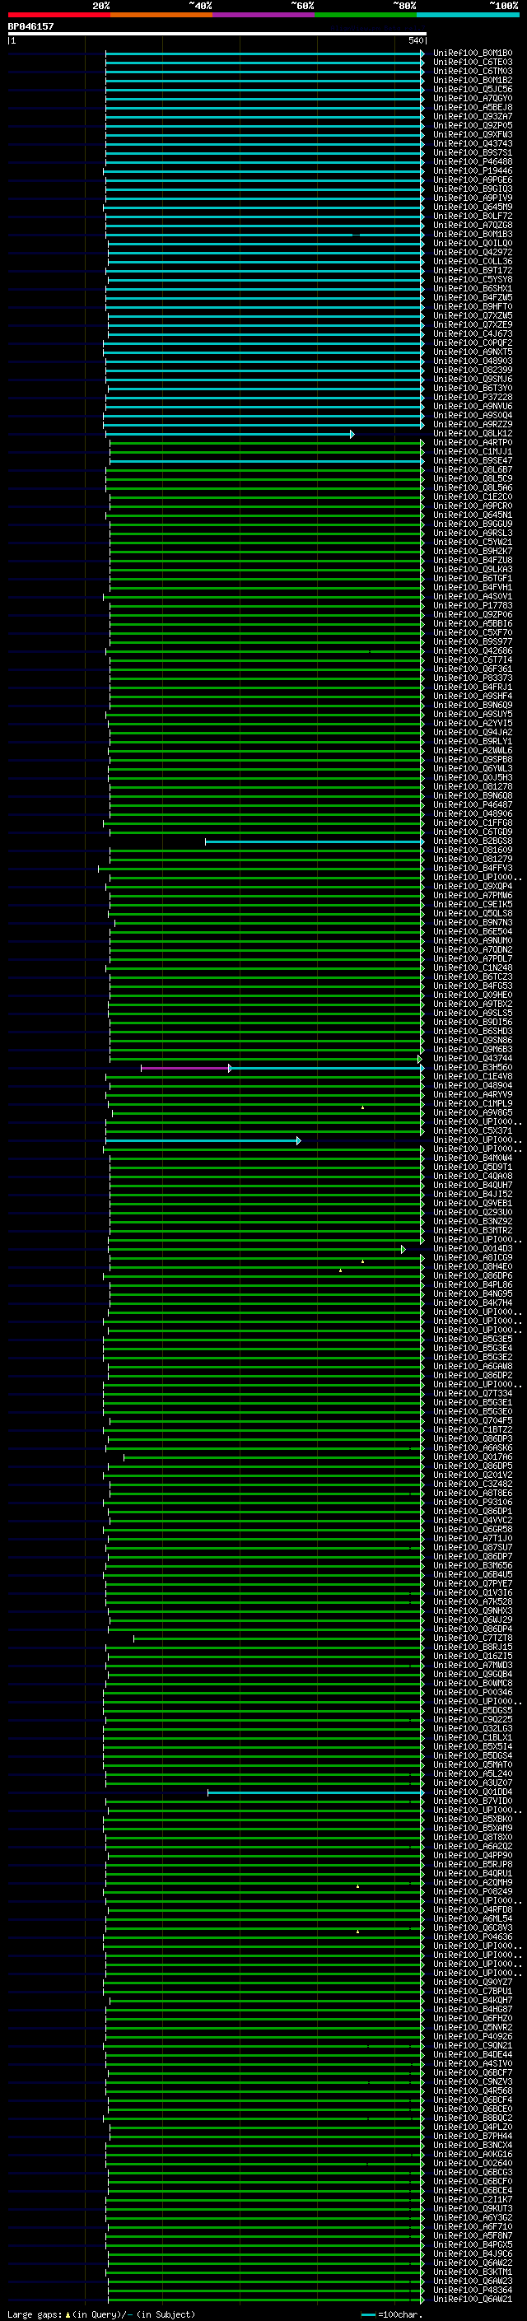Click the arrowhead ending the Q8LK12 alignment bar
This screenshot has width=527, height=2321.
point(352,434)
